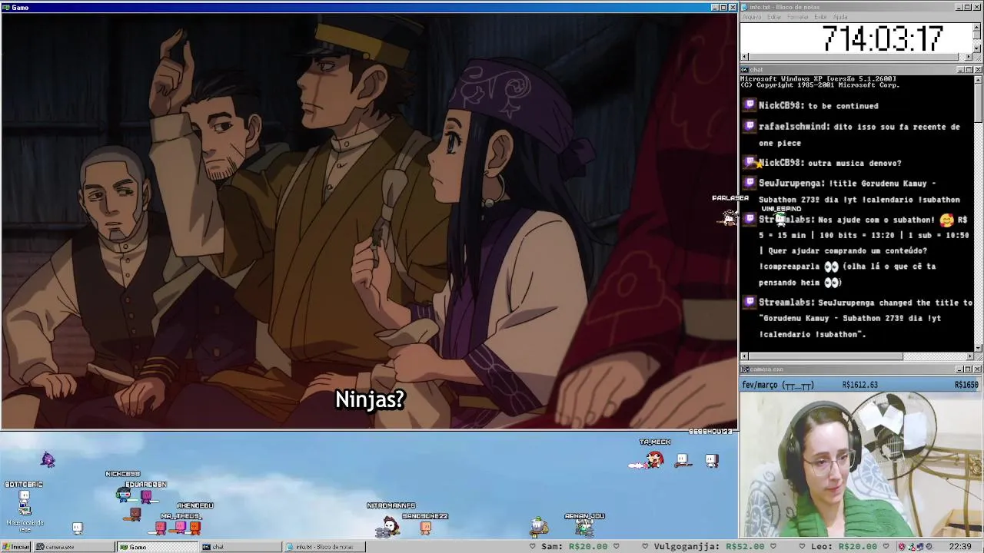Click the purple ghost avatar sprite
The width and height of the screenshot is (984, 553).
pos(48,459)
